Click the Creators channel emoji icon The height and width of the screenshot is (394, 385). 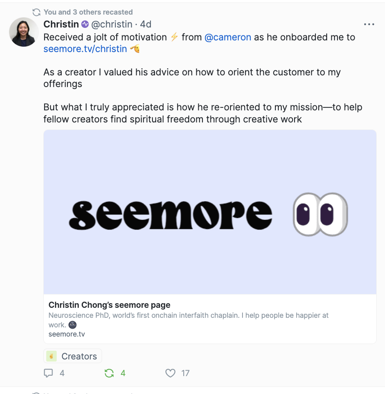pos(52,356)
